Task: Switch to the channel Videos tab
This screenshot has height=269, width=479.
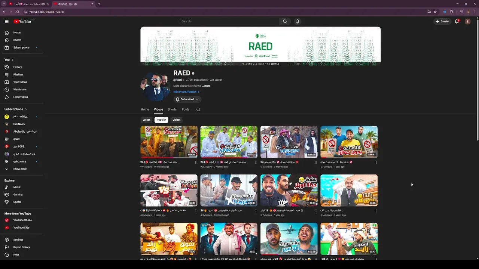Action: 158,109
